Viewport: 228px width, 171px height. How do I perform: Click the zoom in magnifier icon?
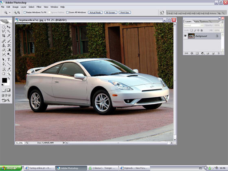[15, 13]
